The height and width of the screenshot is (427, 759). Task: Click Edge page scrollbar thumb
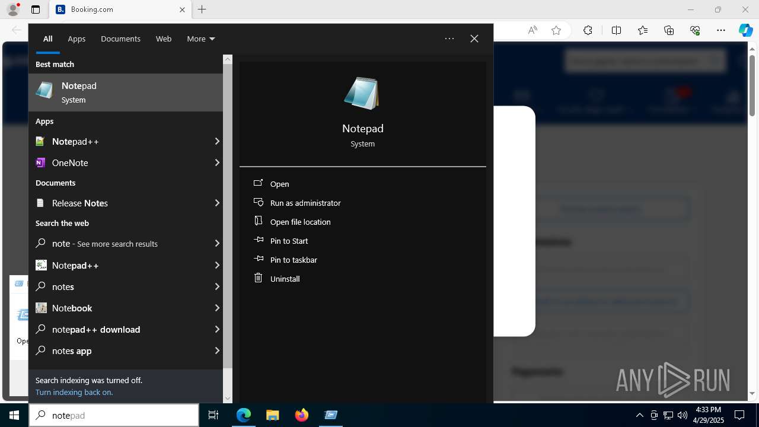click(752, 85)
